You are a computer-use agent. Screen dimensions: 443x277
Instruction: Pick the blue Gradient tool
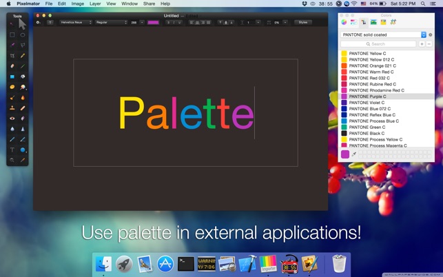coord(12,76)
